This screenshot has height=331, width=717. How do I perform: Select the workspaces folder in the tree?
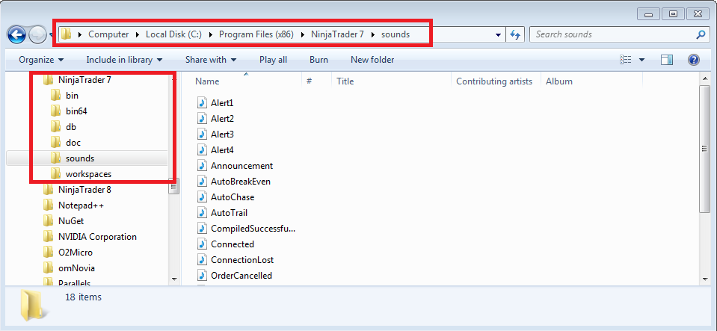pyautogui.click(x=88, y=174)
